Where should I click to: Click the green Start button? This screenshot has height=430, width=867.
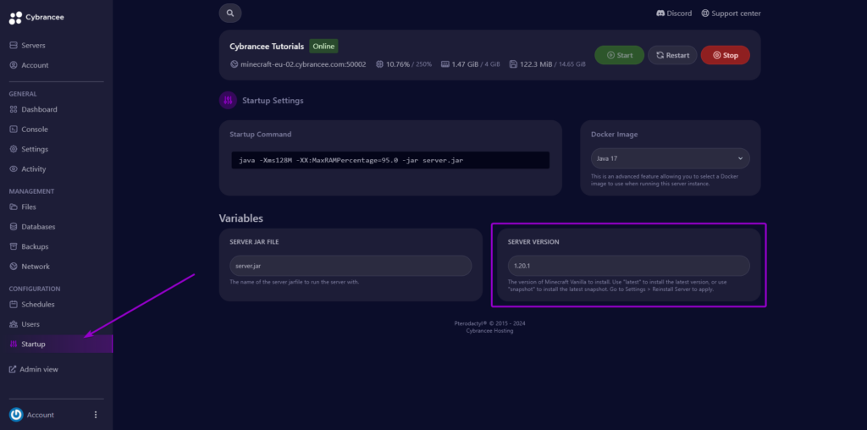tap(619, 55)
